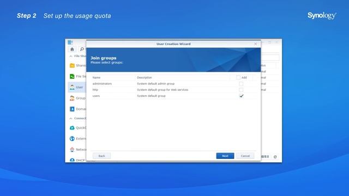
Task: Click the Back button
Action: pyautogui.click(x=101, y=156)
